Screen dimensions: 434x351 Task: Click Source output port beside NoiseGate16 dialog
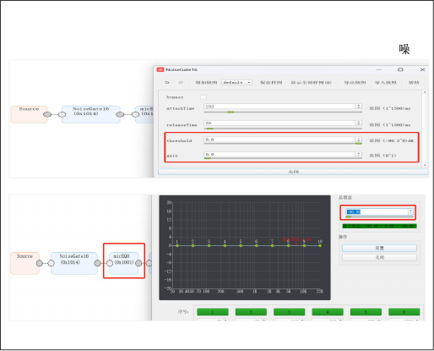tap(47, 114)
